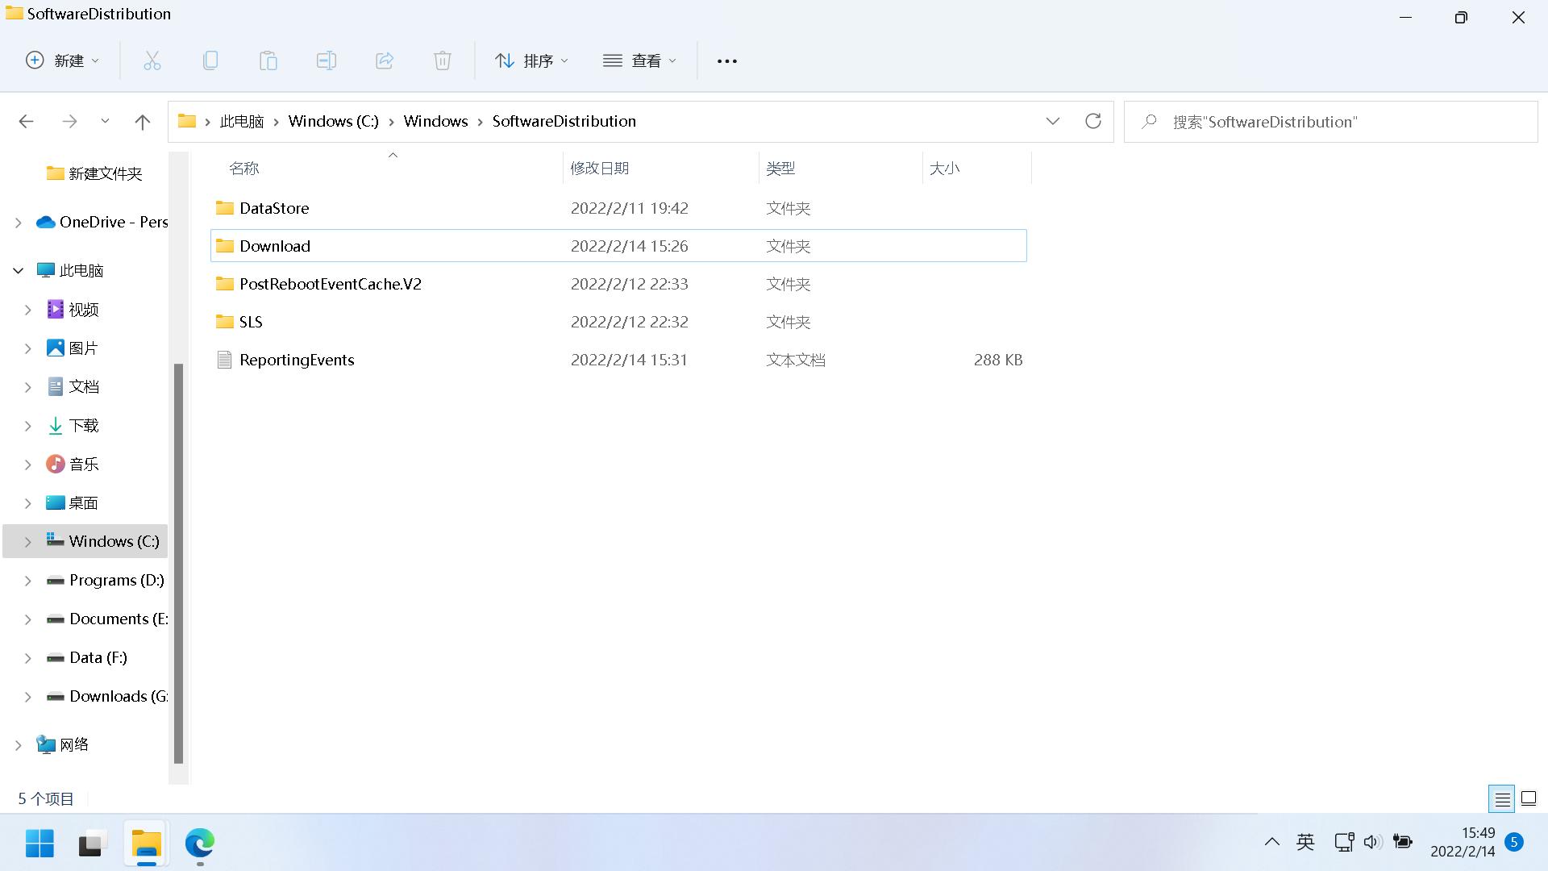This screenshot has height=871, width=1548.
Task: Navigate up one folder level
Action: (x=143, y=121)
